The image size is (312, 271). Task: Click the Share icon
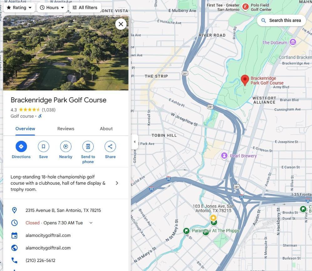pyautogui.click(x=110, y=146)
